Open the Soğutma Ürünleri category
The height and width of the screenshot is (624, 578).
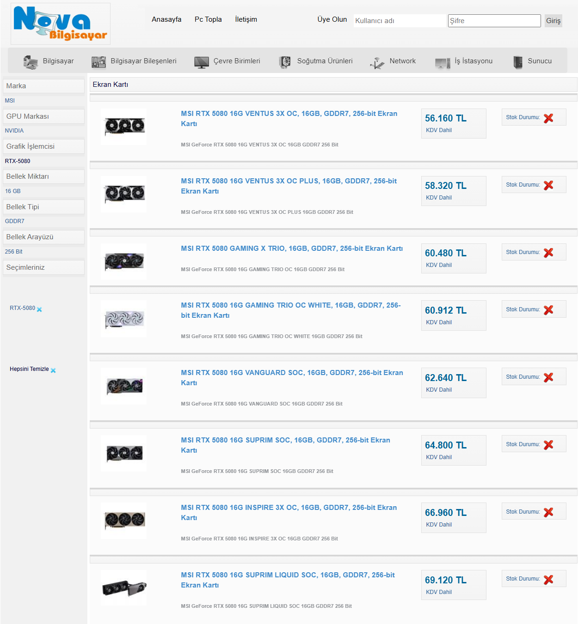pyautogui.click(x=325, y=61)
